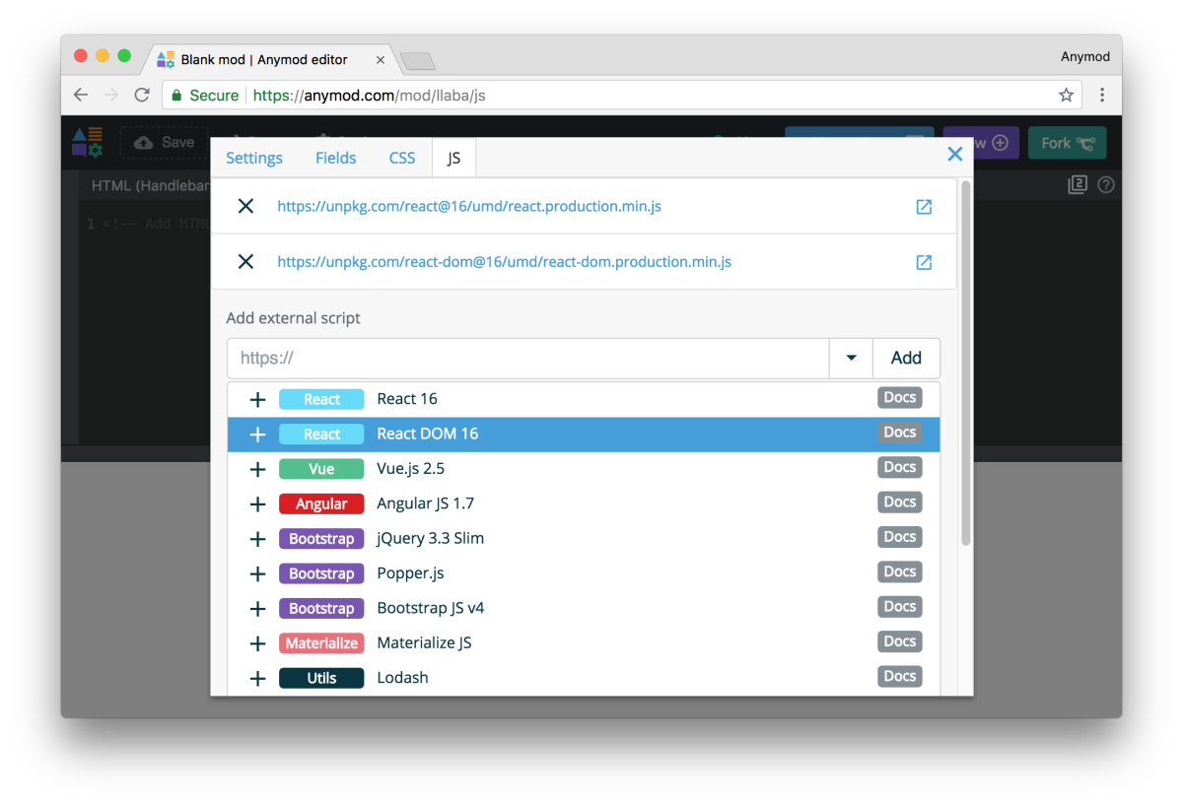Viewport: 1183px width, 805px height.
Task: Open react-dom.production.min.js external link icon
Action: pyautogui.click(x=924, y=262)
